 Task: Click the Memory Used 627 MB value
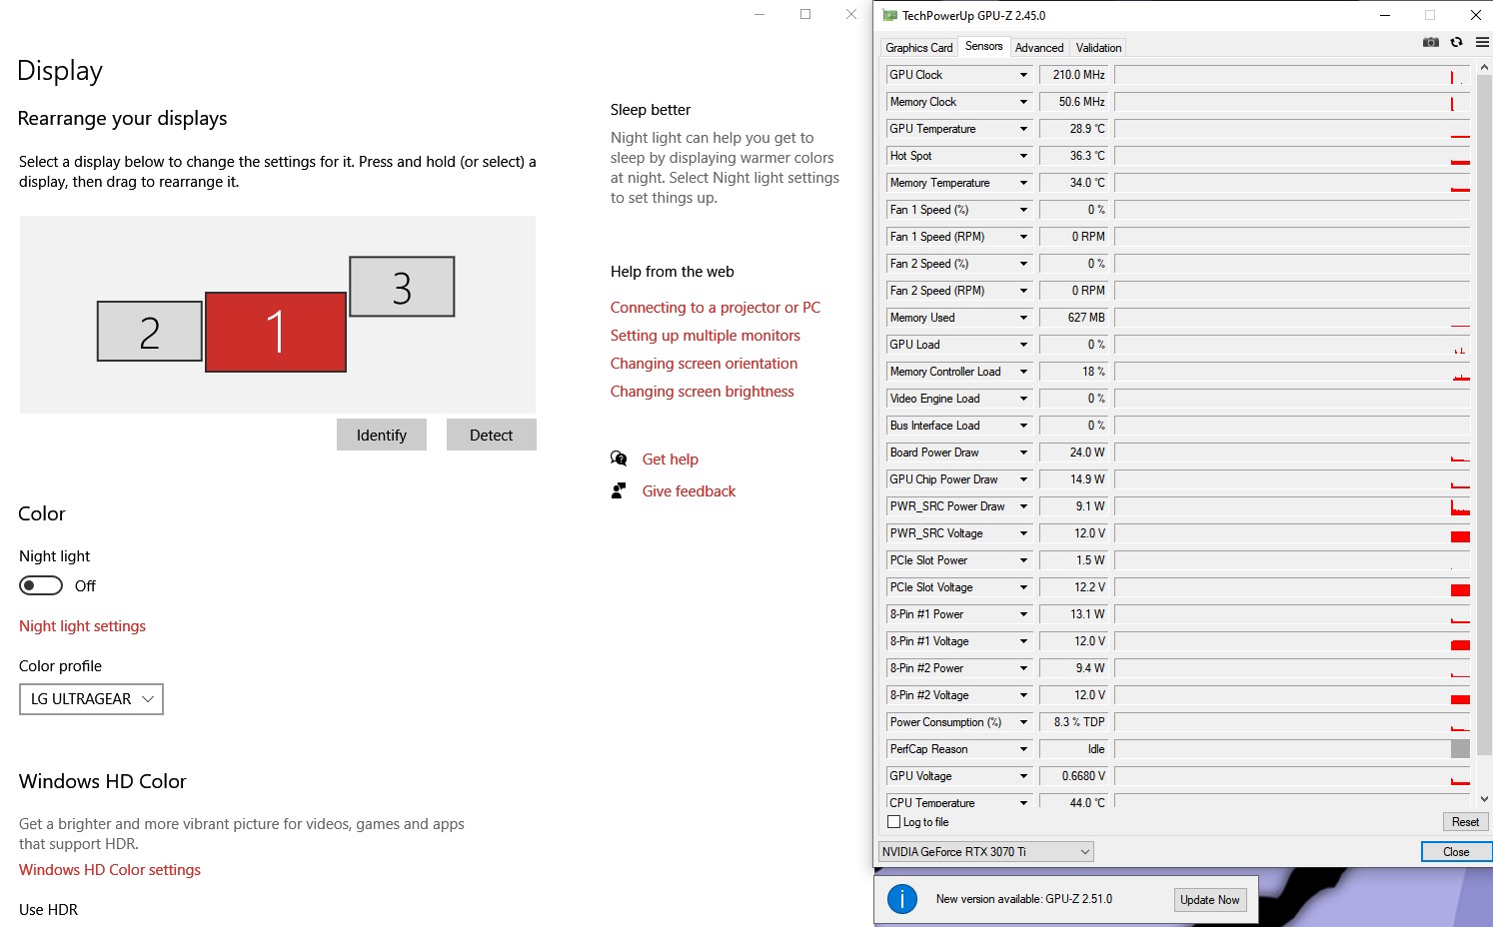click(x=1074, y=318)
